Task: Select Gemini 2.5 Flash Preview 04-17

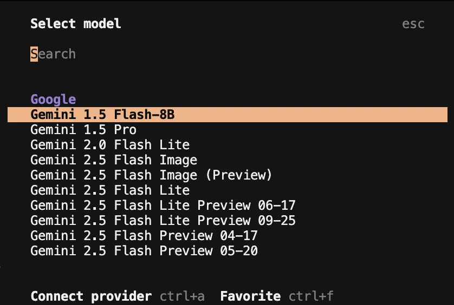Action: (x=144, y=236)
